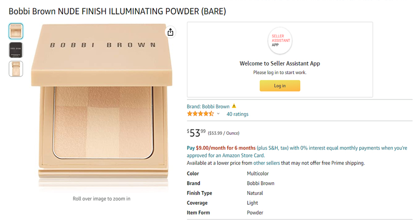This screenshot has height=223, width=419.
Task: Click the Multicolor value in Color row
Action: (258, 173)
